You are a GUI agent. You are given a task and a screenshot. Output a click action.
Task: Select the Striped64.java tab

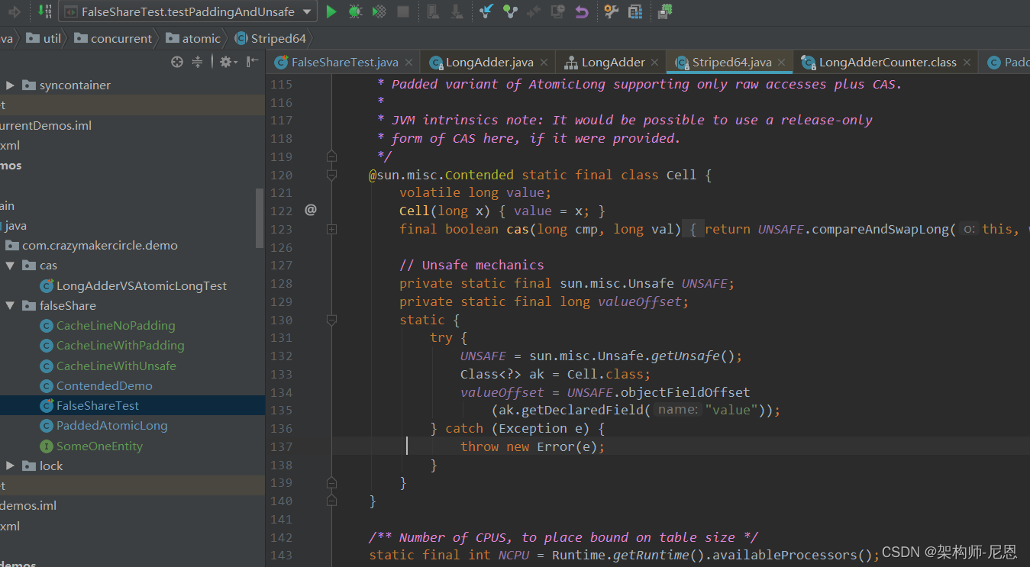click(x=731, y=63)
